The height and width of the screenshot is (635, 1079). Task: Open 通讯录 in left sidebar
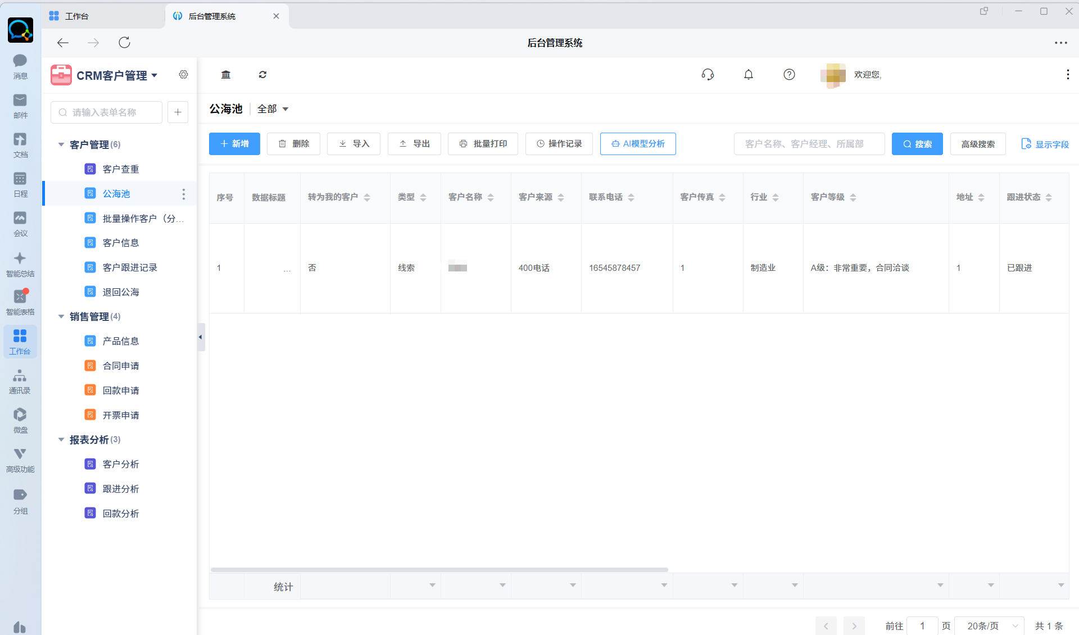(20, 381)
